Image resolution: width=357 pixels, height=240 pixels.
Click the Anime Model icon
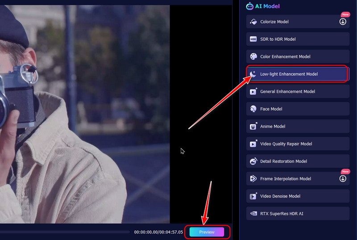pyautogui.click(x=253, y=126)
